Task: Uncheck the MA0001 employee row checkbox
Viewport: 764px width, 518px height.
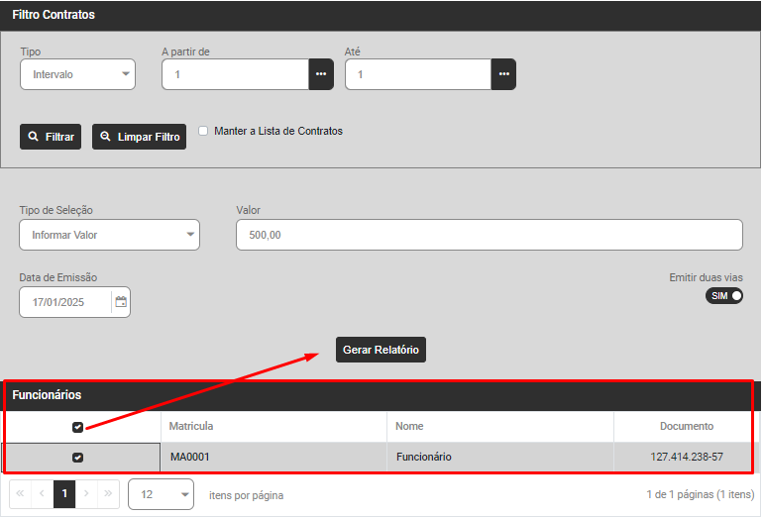Action: point(78,458)
